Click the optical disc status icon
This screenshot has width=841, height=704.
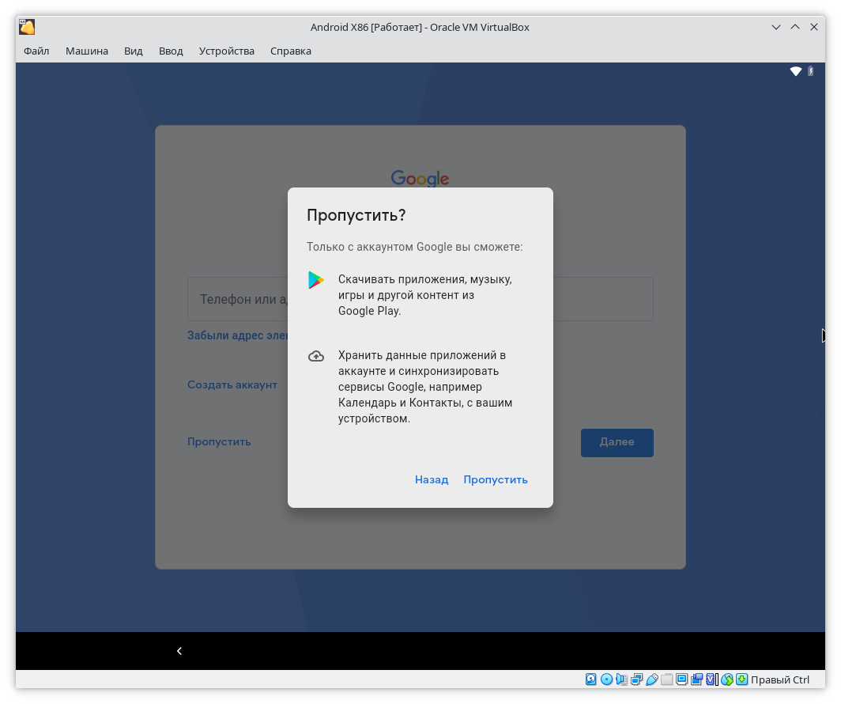click(607, 679)
